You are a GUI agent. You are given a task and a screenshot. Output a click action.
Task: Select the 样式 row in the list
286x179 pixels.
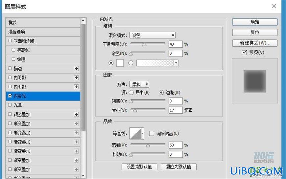43,23
